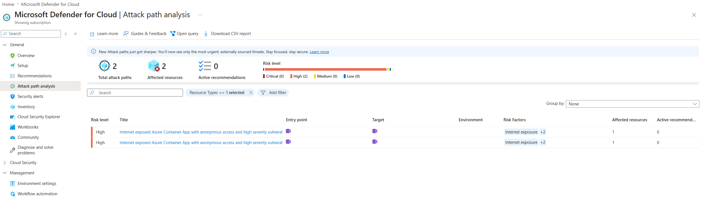
Task: Sort by Risk level column header
Action: click(x=100, y=120)
